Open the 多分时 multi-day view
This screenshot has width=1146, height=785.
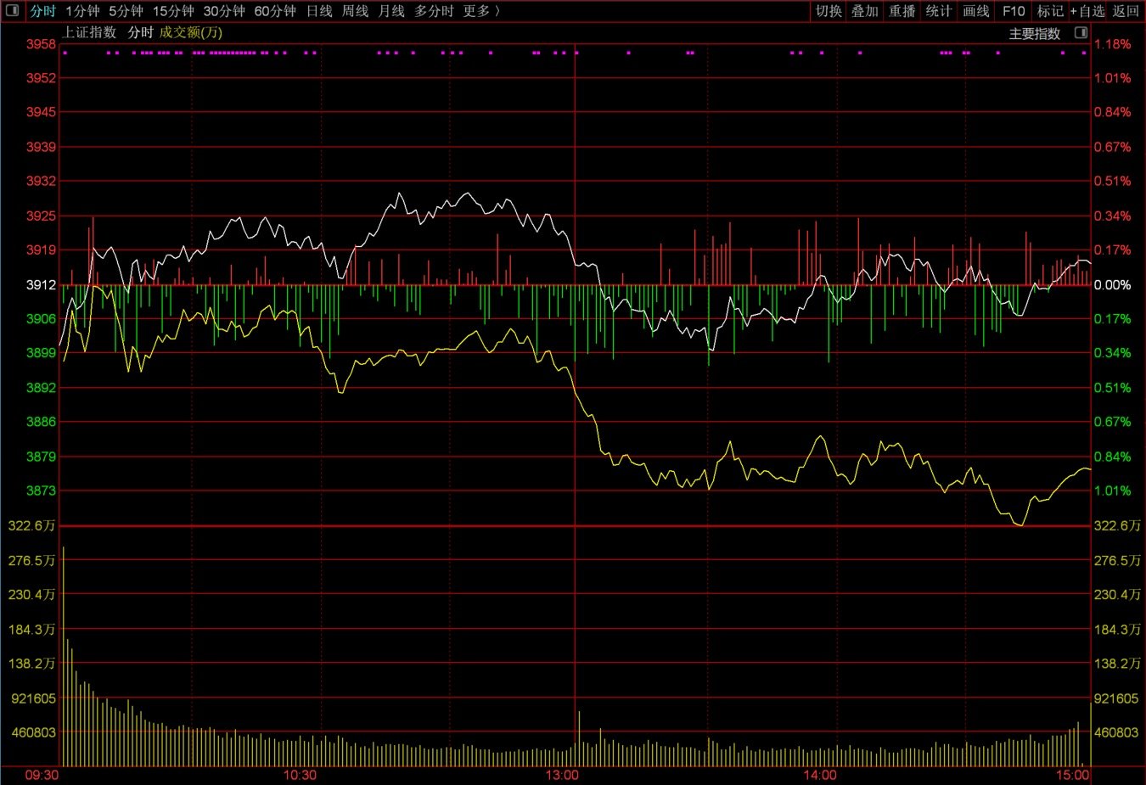click(434, 11)
